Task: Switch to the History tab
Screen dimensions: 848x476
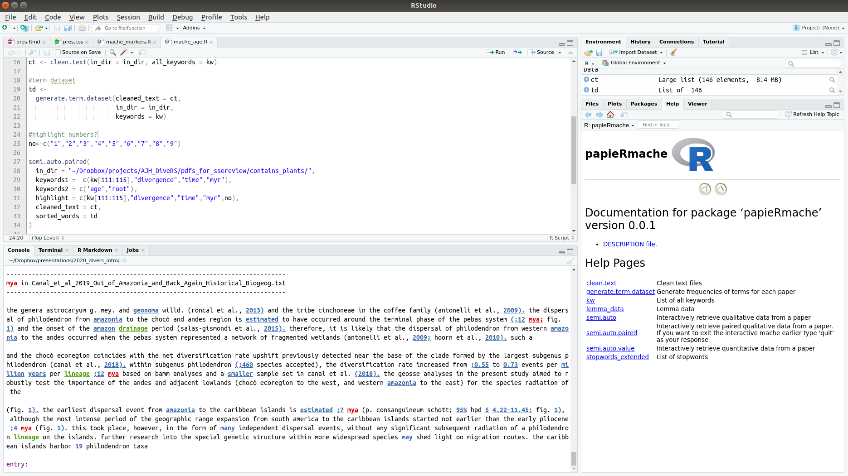Action: tap(640, 42)
